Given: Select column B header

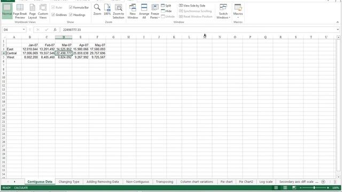Looking at the screenshot, I should click(30, 37).
